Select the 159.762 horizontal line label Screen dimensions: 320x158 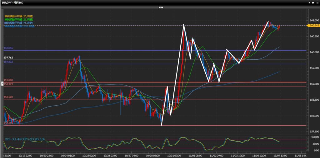(8, 58)
